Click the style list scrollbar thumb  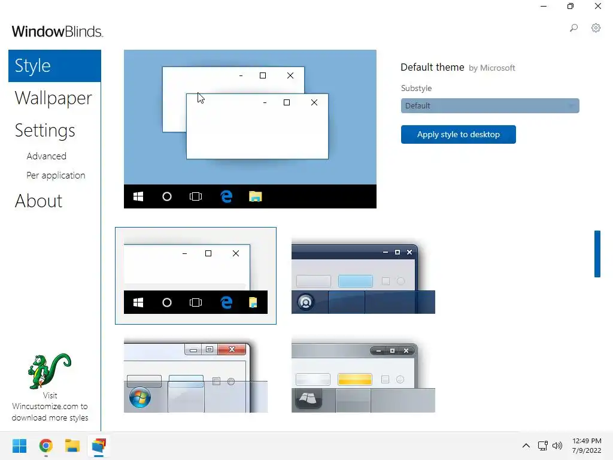click(597, 254)
